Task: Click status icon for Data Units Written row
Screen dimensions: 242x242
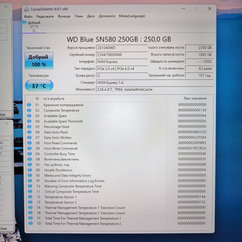Action: [x=29, y=138]
